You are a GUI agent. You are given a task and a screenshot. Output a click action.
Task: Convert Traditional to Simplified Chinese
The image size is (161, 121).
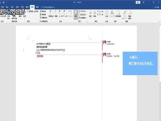pos(43,11)
